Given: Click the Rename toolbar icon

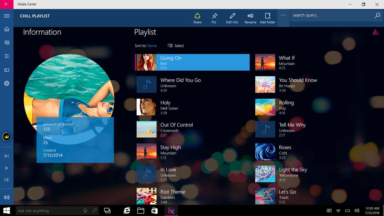Looking at the screenshot, I should pos(250,18).
